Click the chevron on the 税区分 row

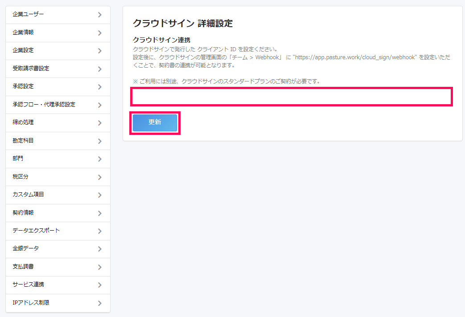point(100,177)
